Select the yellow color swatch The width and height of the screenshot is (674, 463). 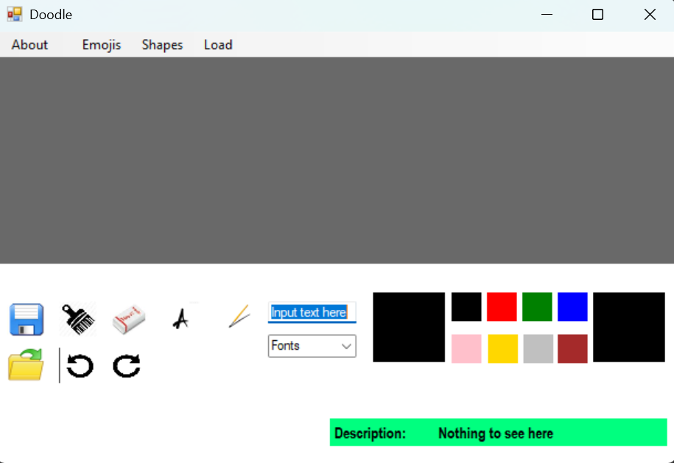tap(502, 349)
